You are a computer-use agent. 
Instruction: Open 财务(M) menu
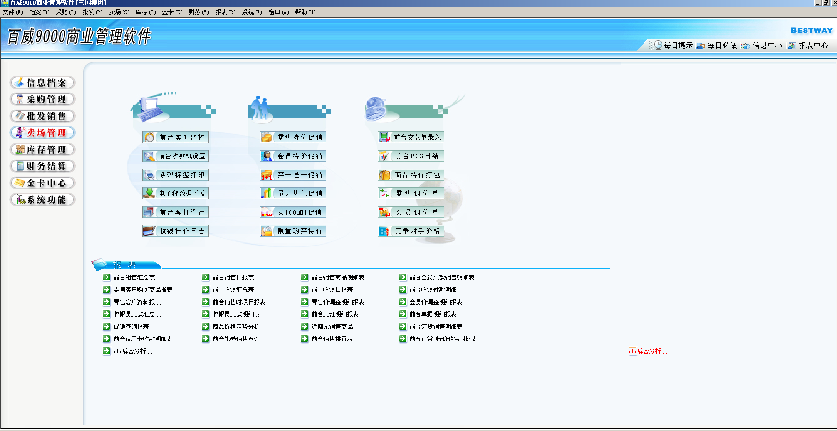coord(199,12)
